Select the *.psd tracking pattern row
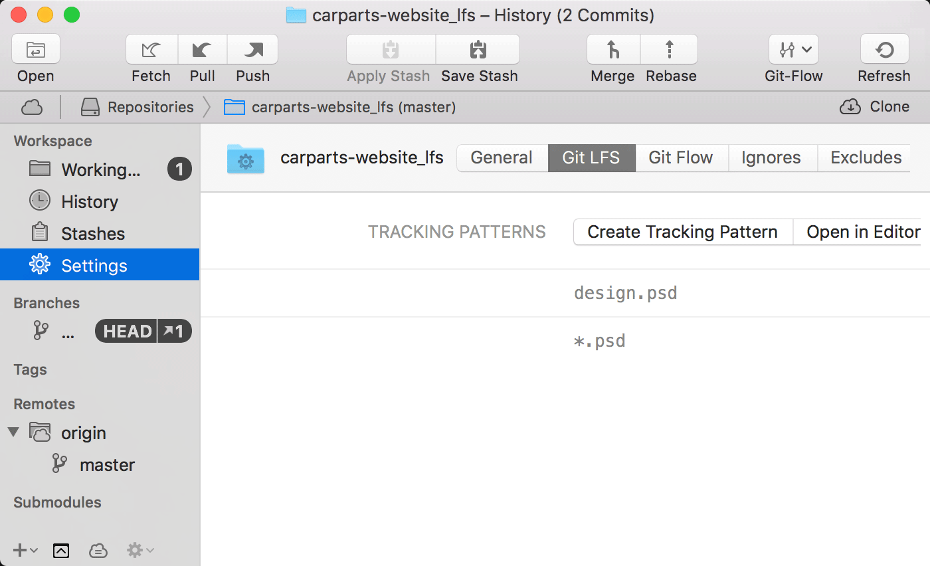930x566 pixels. point(600,340)
